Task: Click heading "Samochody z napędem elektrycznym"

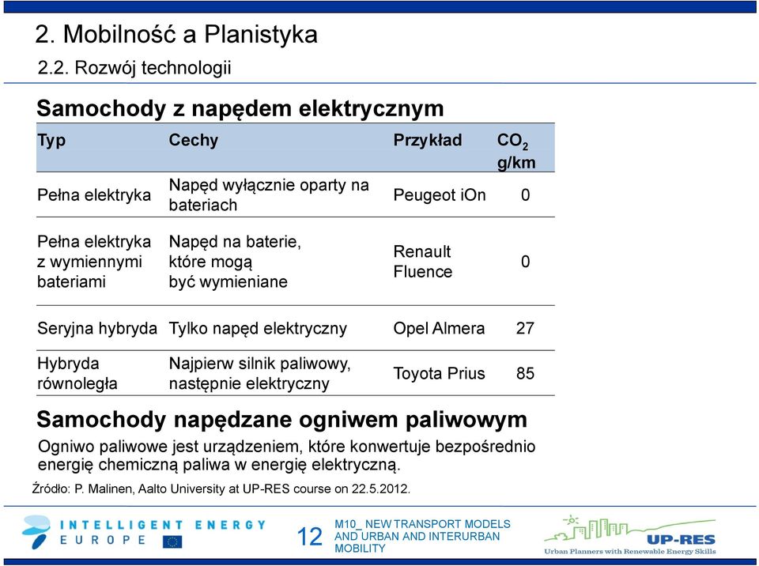Action: coord(240,108)
